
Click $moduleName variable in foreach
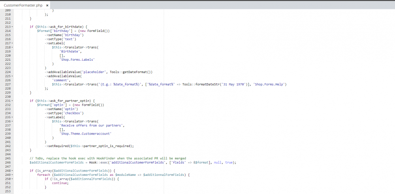click(126, 175)
